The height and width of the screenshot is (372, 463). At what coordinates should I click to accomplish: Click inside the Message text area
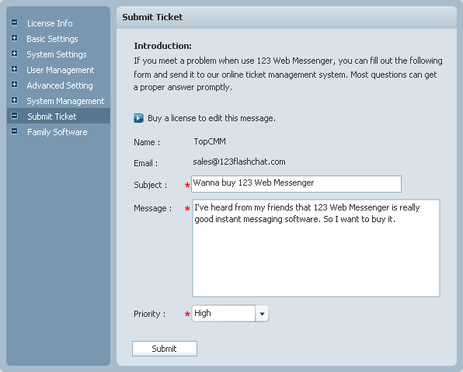(316, 248)
